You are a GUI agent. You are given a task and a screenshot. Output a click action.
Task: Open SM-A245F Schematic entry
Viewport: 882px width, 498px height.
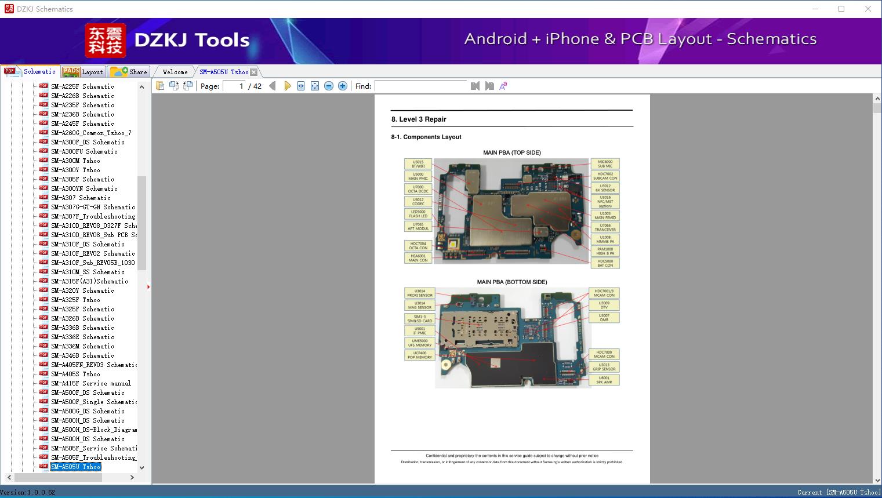[x=82, y=123]
